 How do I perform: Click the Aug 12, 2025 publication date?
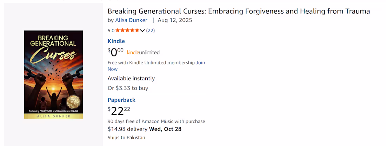[x=175, y=20]
